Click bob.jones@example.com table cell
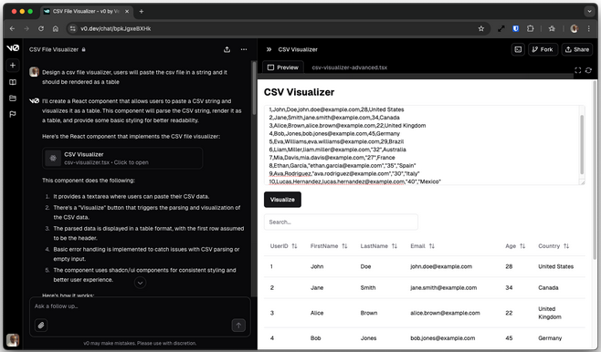The height and width of the screenshot is (352, 601). tap(443, 338)
